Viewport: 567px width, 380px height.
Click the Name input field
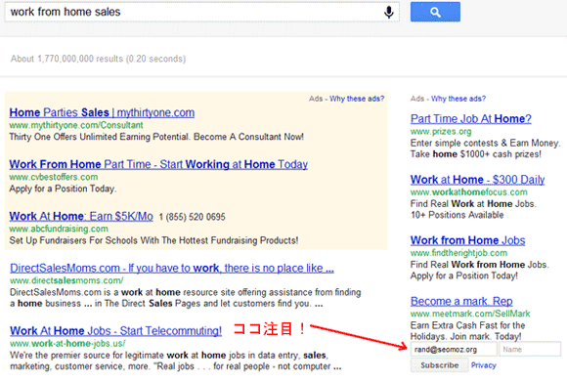point(530,350)
